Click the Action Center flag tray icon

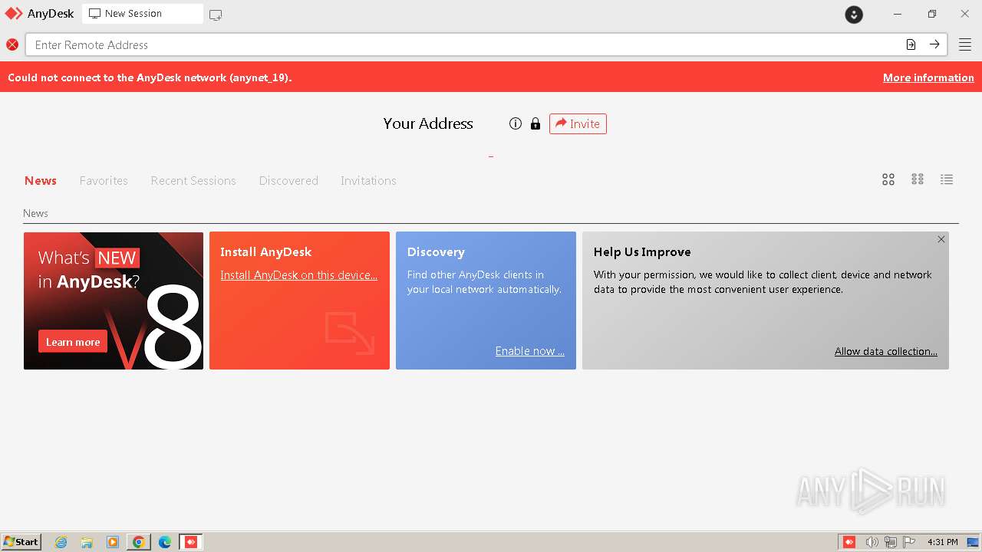click(909, 542)
